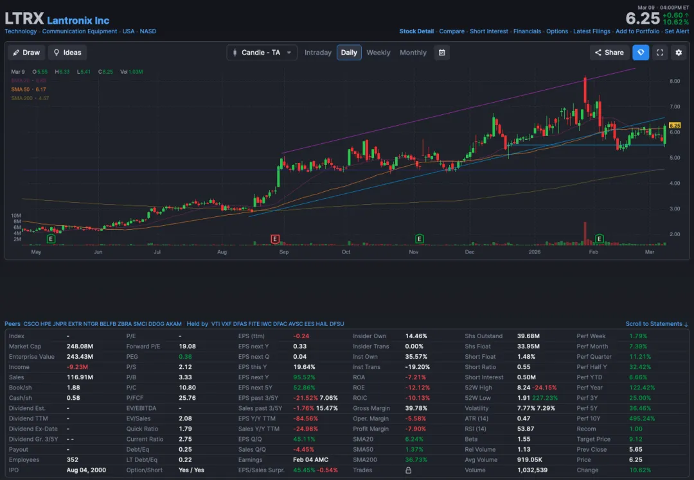Click the earnings marker near May

click(51, 239)
